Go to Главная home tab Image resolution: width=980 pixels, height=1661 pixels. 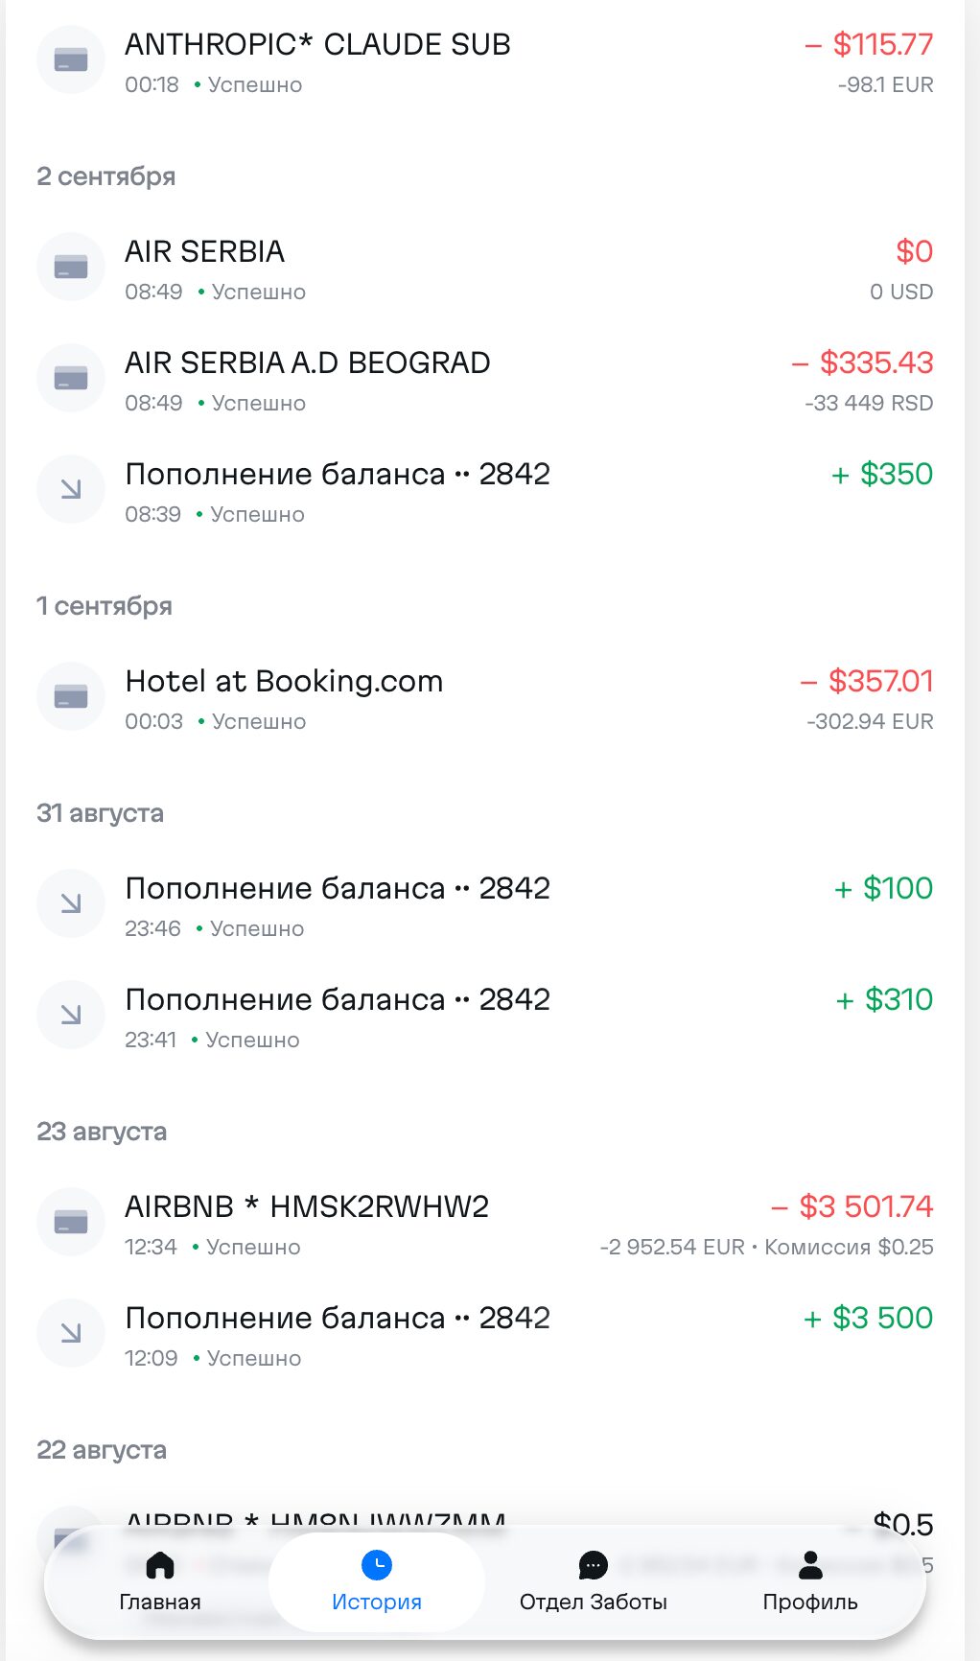160,1582
